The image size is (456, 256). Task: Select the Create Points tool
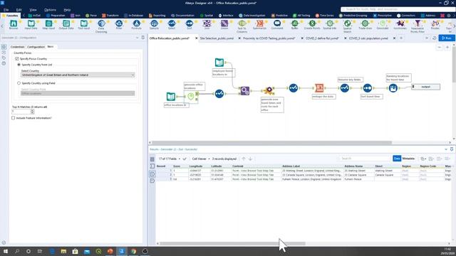pos(312,24)
